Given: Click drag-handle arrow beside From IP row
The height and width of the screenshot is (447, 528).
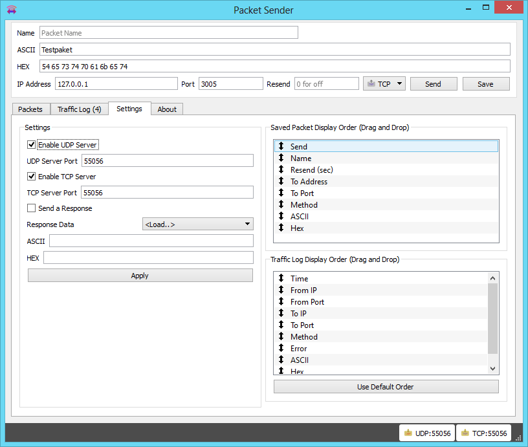Looking at the screenshot, I should (x=281, y=290).
